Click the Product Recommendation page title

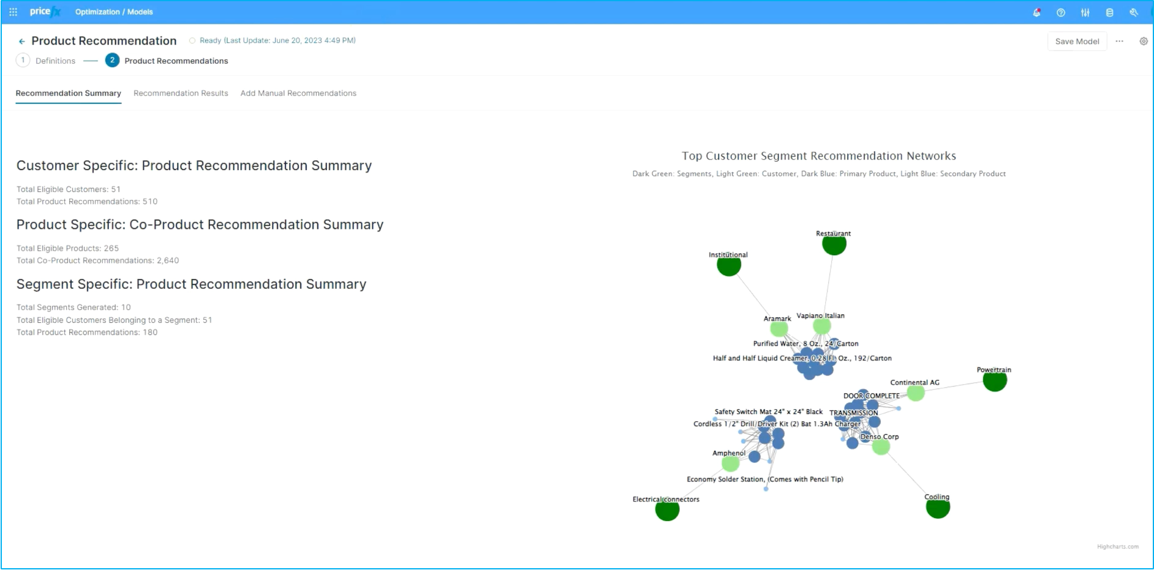104,41
